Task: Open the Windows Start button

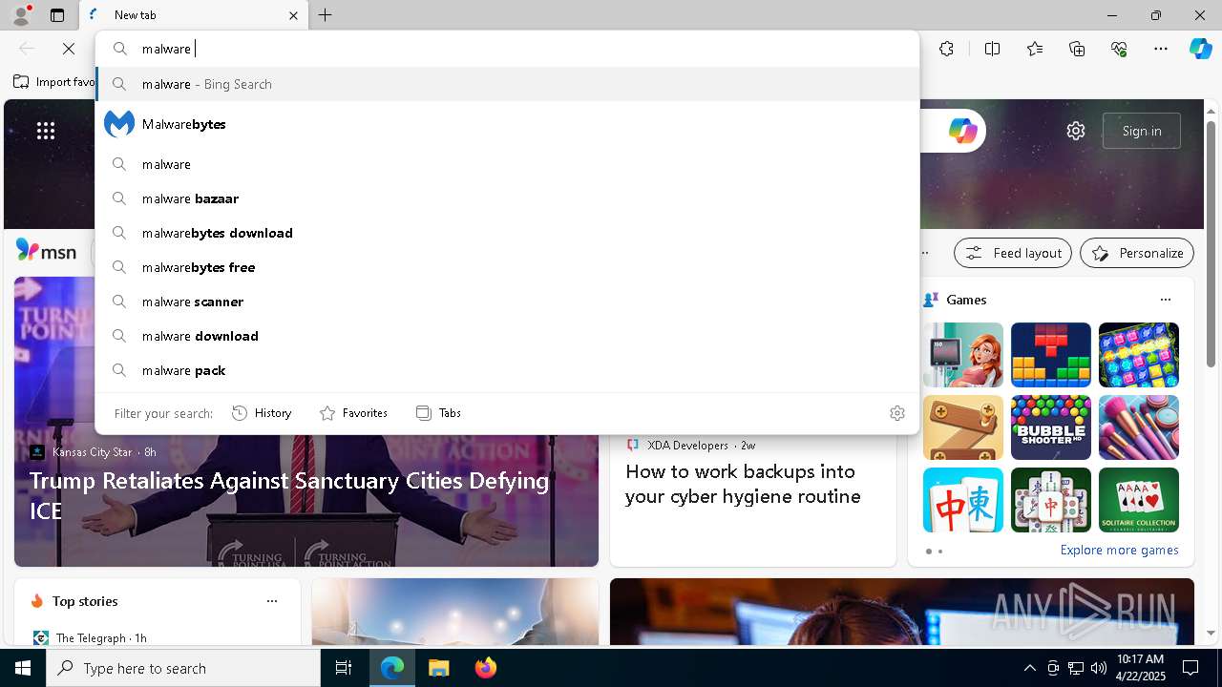Action: [x=23, y=668]
